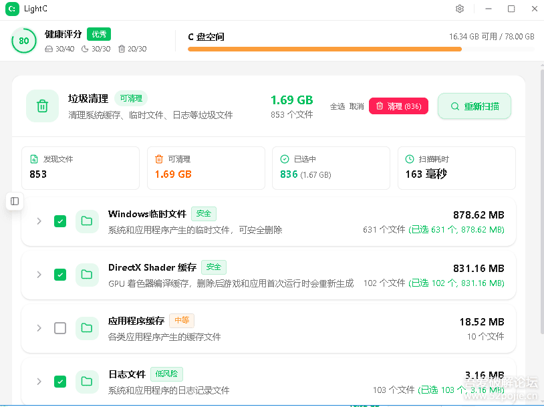Image resolution: width=544 pixels, height=407 pixels.
Task: Click the 垃圾清理 heading
Action: [x=88, y=98]
